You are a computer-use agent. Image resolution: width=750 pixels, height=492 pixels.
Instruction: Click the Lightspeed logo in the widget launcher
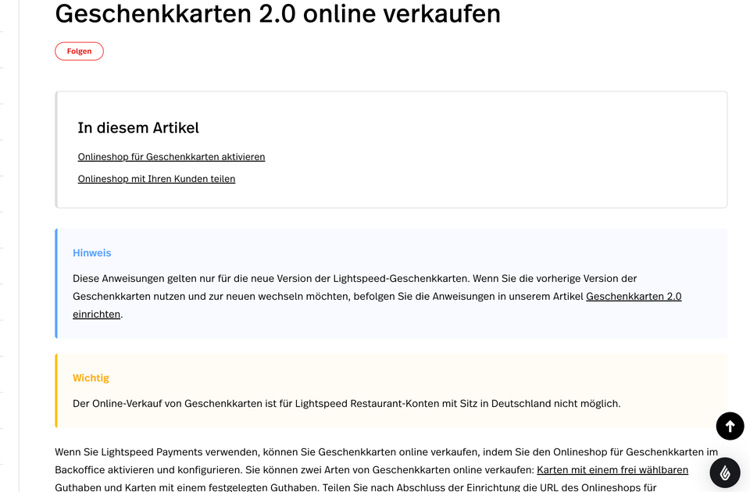[723, 472]
